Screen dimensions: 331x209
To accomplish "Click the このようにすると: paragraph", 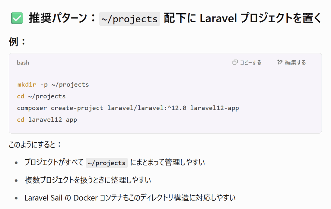I will (35, 145).
